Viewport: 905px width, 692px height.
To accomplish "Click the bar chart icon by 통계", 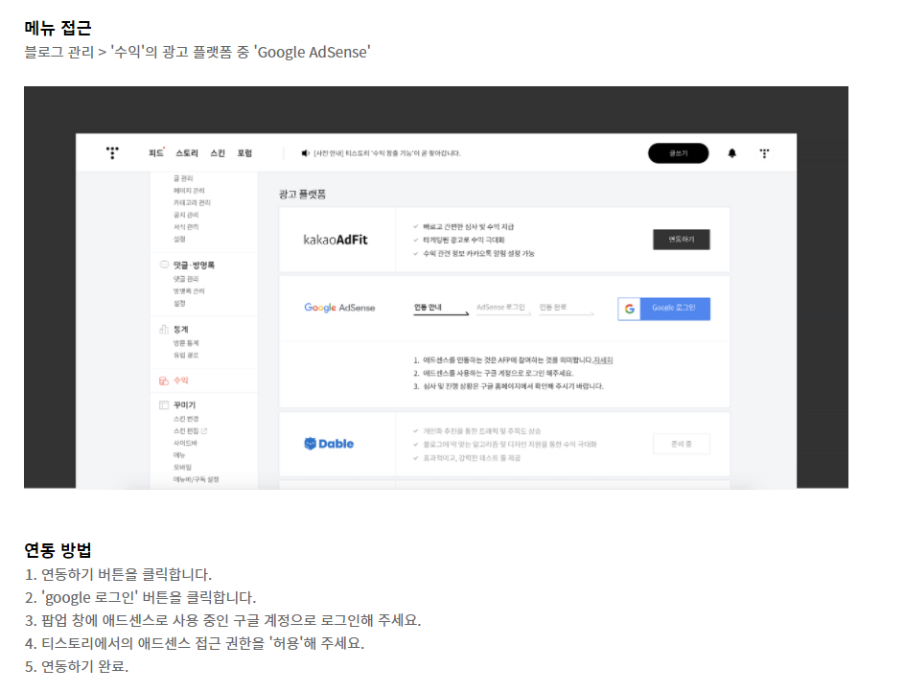I will point(164,330).
